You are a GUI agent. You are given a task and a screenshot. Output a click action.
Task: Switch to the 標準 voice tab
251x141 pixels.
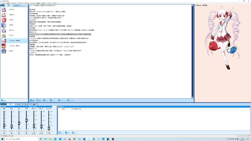tap(9, 5)
